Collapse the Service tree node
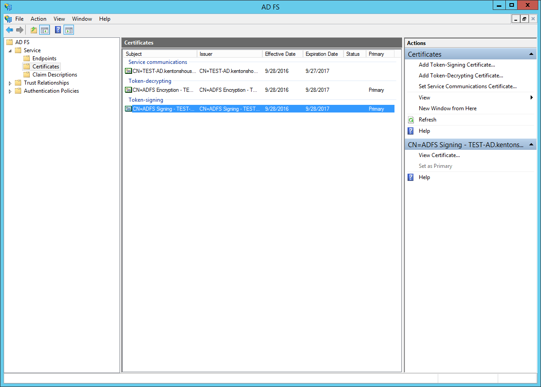This screenshot has width=541, height=387. coord(10,50)
